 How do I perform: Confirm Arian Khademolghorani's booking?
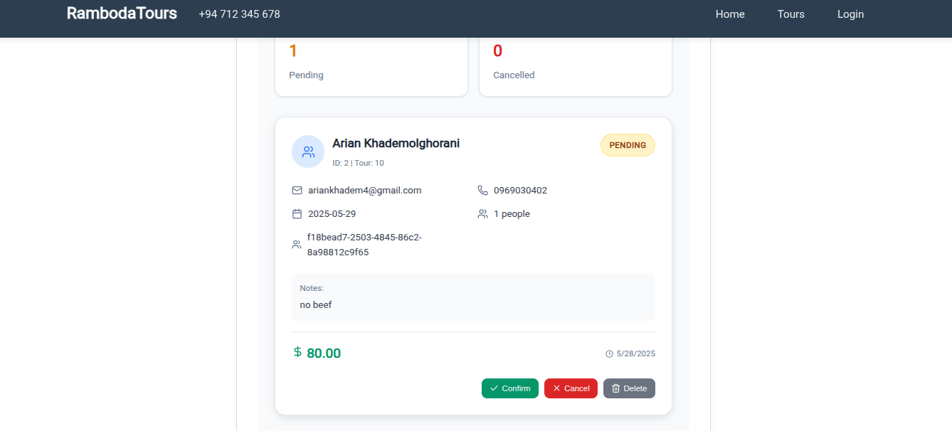509,388
